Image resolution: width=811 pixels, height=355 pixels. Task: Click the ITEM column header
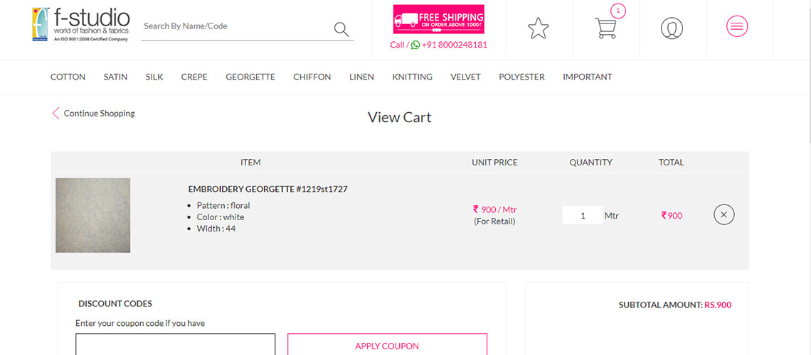tap(250, 162)
